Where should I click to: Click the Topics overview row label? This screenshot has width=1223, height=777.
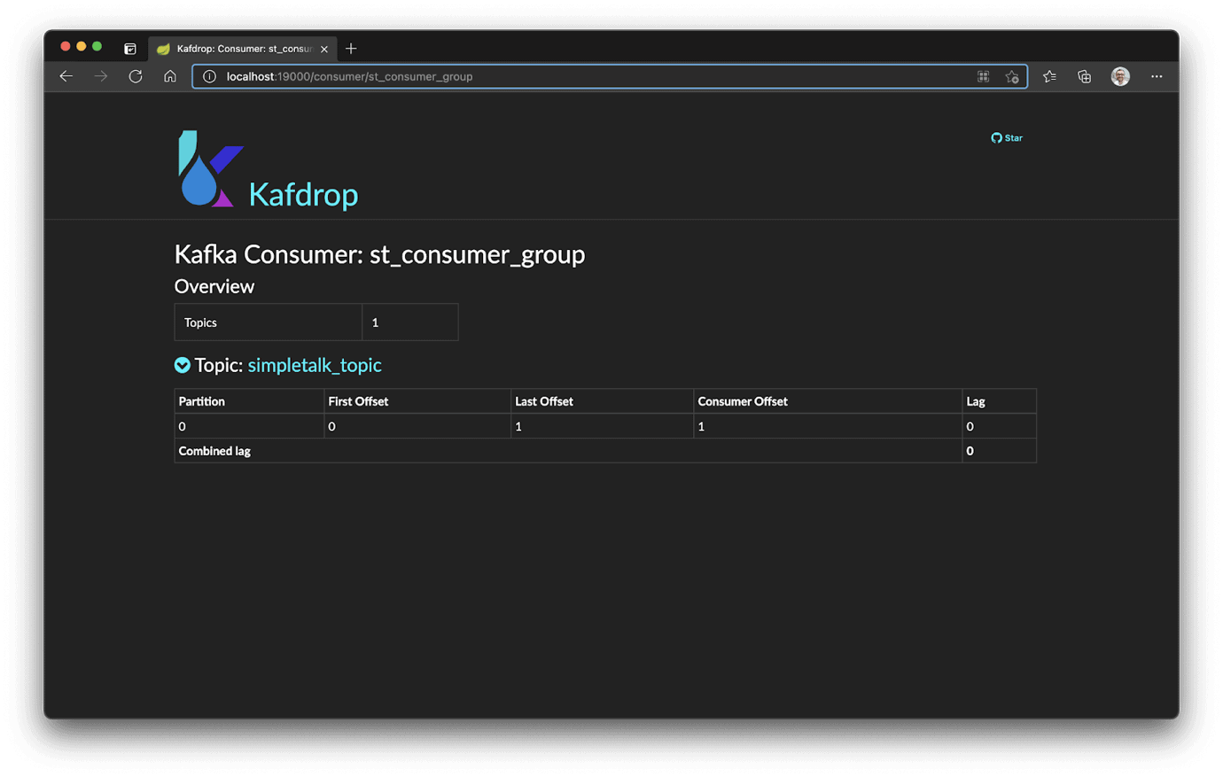(200, 322)
